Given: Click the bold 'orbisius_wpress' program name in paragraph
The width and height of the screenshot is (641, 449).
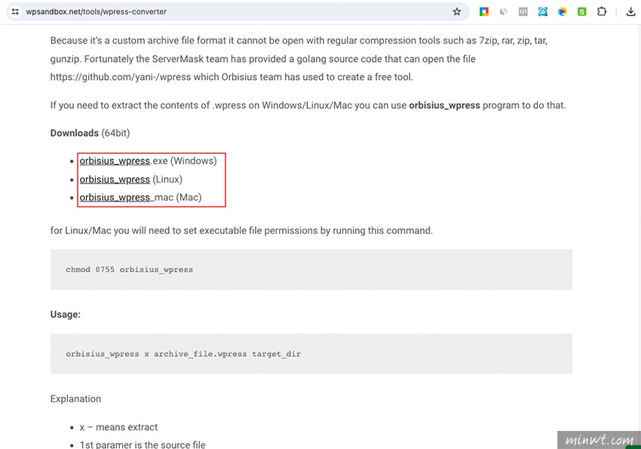Looking at the screenshot, I should pos(444,105).
